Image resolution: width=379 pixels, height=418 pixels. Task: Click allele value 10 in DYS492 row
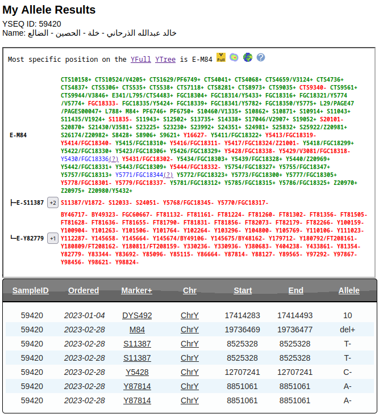click(348, 315)
